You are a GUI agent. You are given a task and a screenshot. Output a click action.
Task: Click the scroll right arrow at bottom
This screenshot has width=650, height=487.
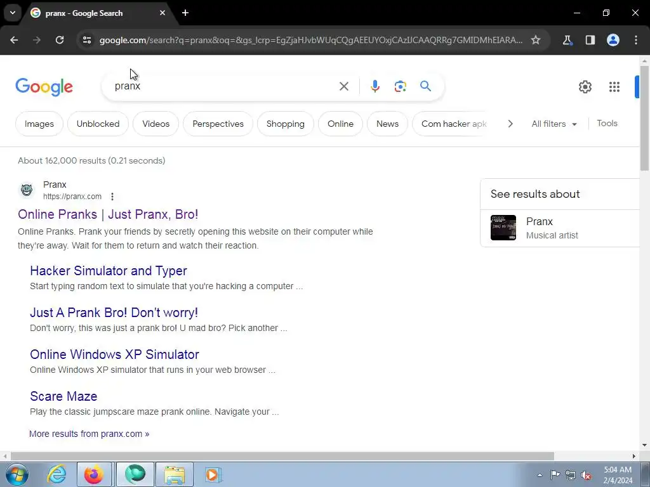click(x=634, y=457)
